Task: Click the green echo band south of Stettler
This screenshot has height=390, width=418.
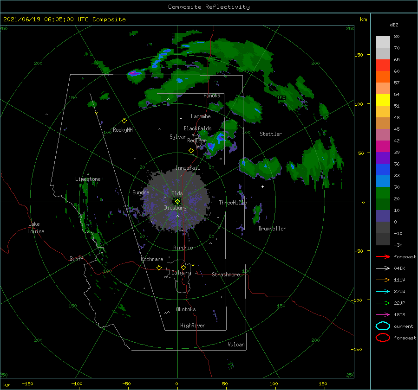Action: click(x=260, y=168)
